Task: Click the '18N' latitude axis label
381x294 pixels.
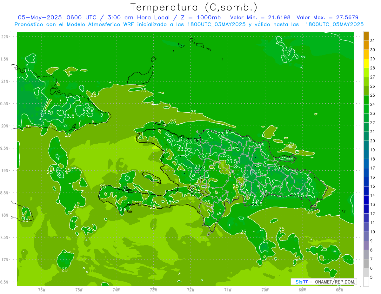Action: click(5, 215)
